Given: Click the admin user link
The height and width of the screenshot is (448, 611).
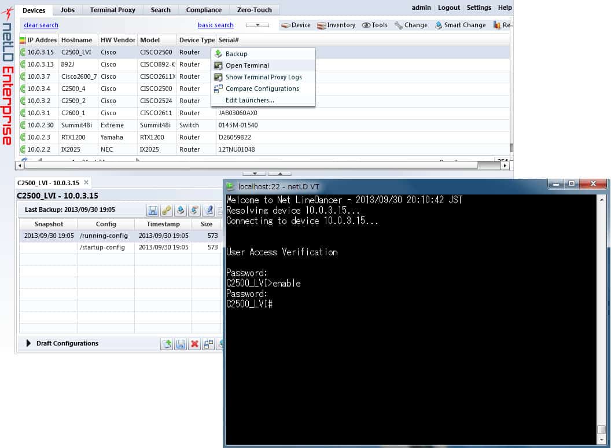Looking at the screenshot, I should tap(421, 8).
